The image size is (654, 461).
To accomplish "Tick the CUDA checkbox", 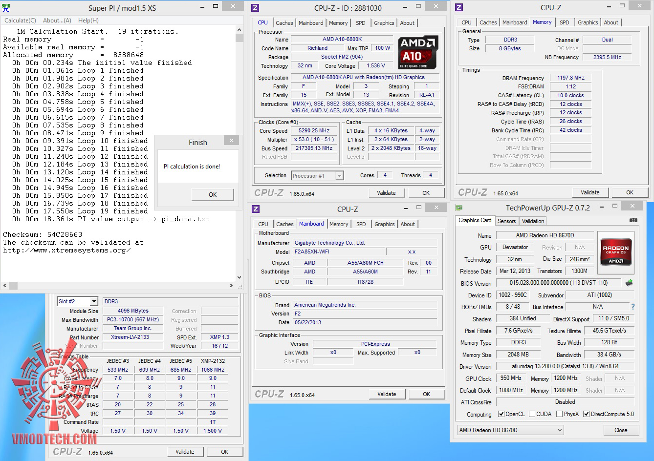I will (532, 414).
